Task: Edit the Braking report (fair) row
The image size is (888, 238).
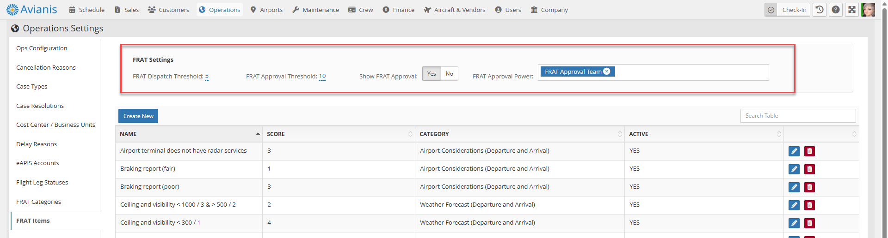Action: [x=794, y=169]
